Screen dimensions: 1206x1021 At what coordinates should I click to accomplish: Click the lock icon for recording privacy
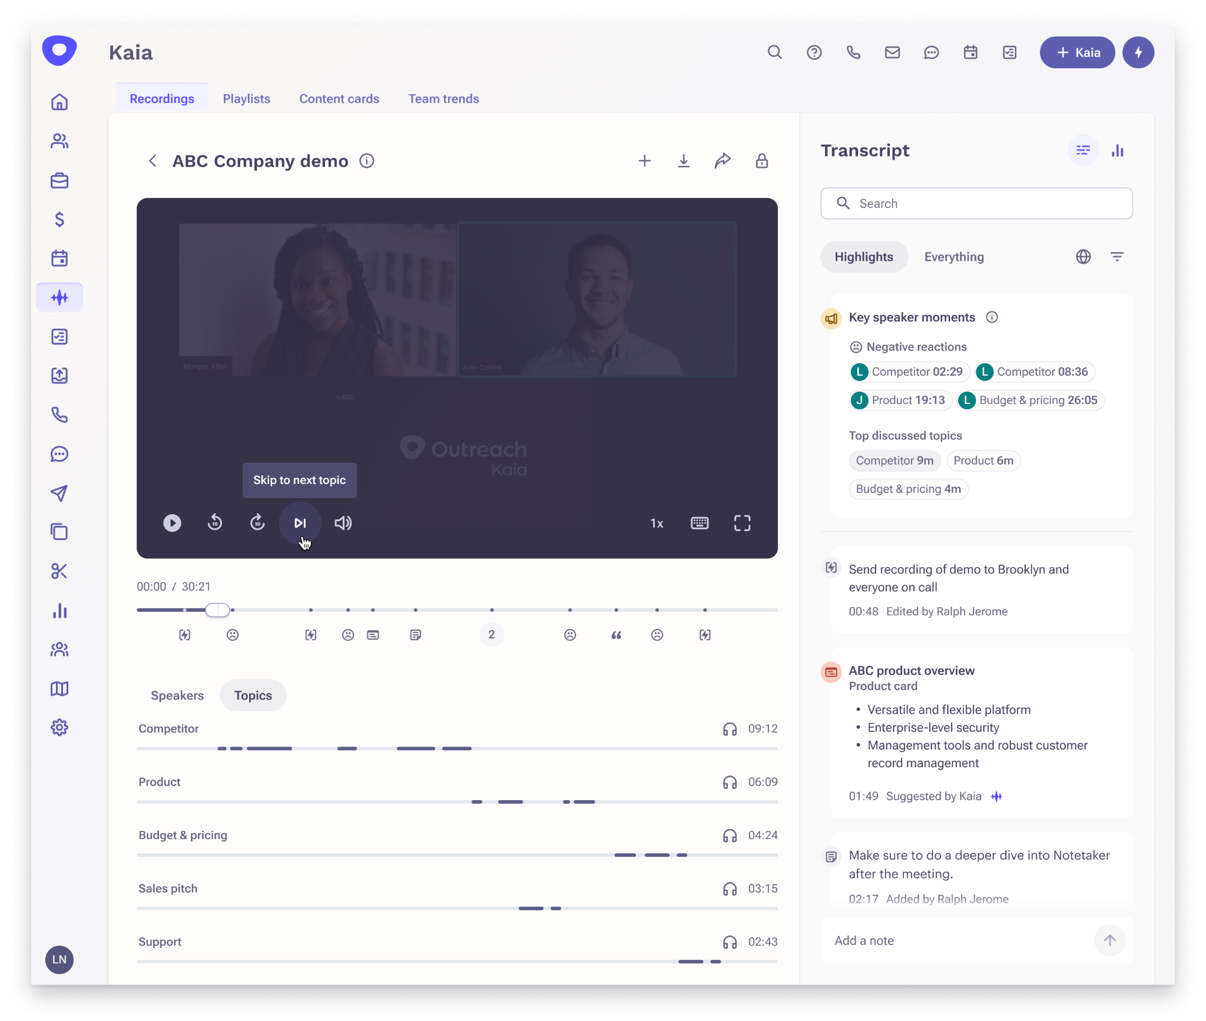(761, 161)
